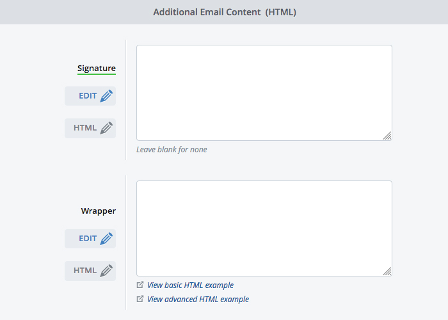Image resolution: width=448 pixels, height=320 pixels.
Task: Select the Signature label
Action: (97, 68)
